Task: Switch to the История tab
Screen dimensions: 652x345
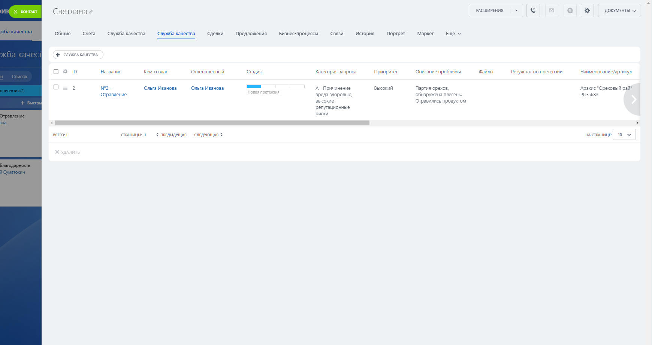Action: point(365,34)
